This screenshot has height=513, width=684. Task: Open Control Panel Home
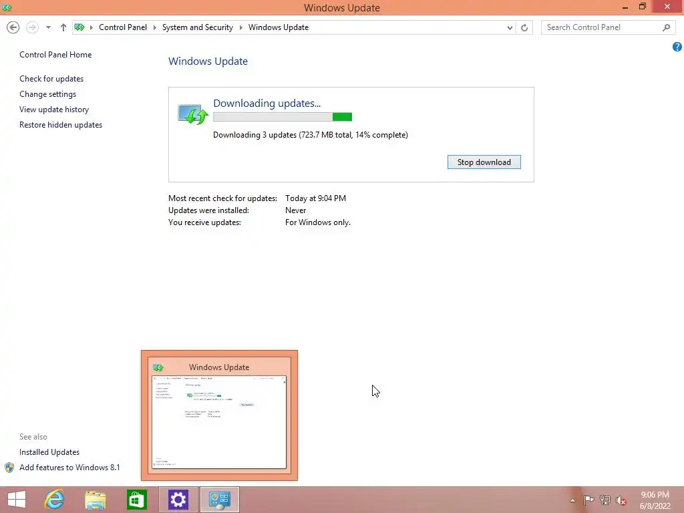[55, 55]
